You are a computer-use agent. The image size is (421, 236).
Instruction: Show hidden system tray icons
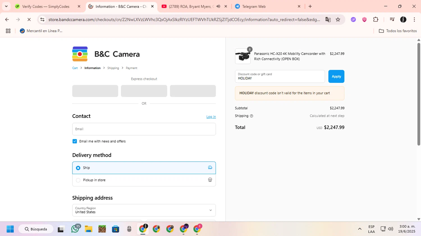coord(360,229)
